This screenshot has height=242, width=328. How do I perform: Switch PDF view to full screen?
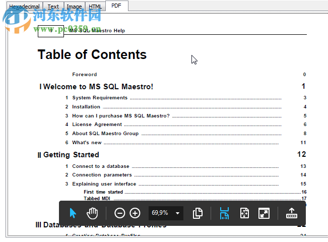[264, 213]
